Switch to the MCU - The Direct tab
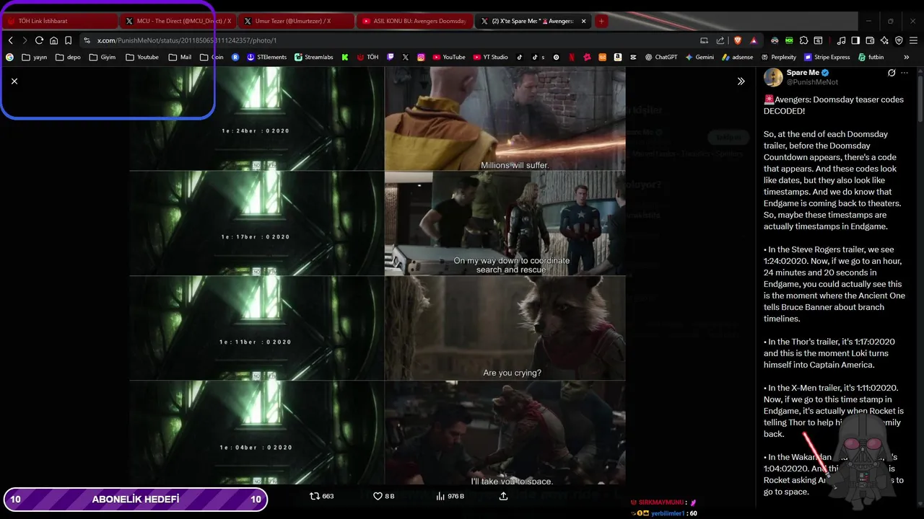This screenshot has height=519, width=924. point(177,21)
